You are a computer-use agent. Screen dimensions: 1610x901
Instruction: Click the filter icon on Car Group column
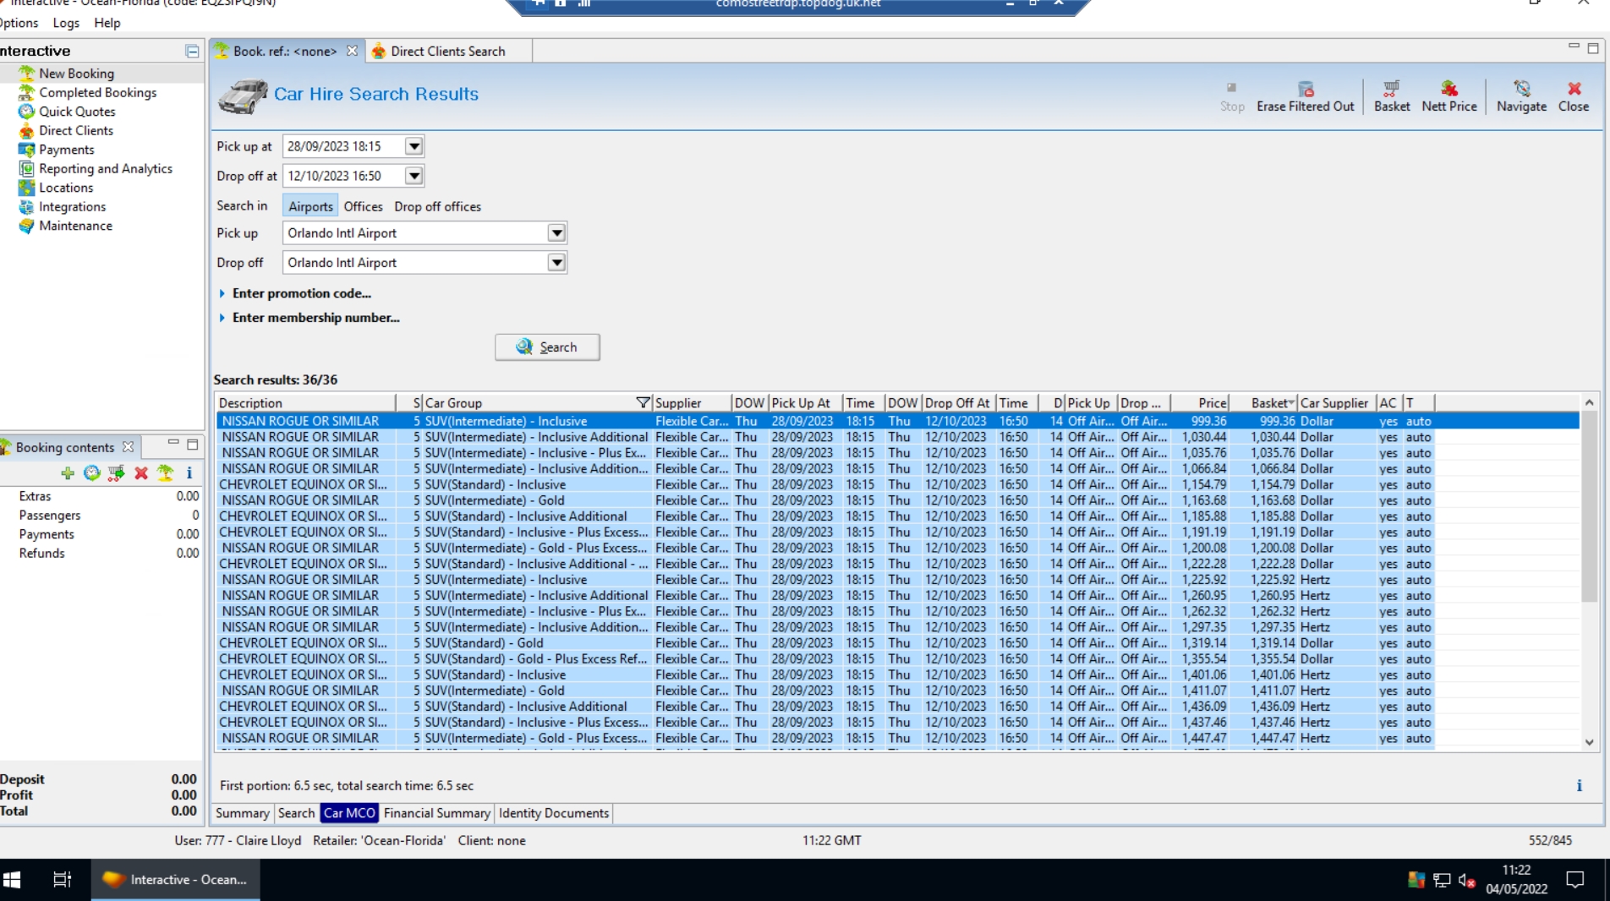pyautogui.click(x=643, y=403)
